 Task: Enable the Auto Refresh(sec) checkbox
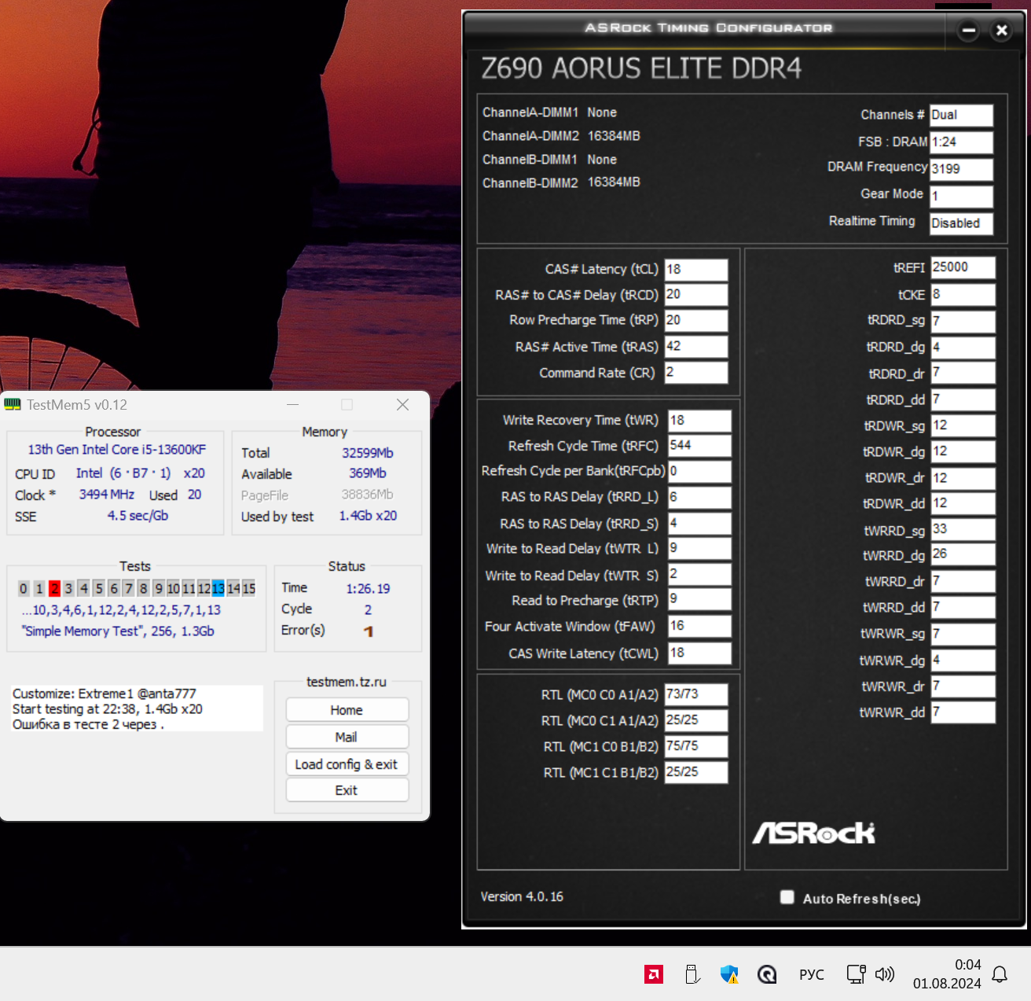787,897
